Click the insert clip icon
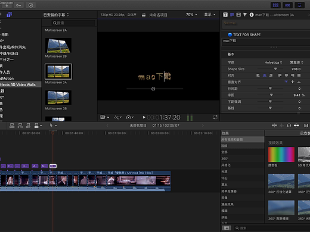The width and height of the screenshot is (310, 232). point(20,126)
